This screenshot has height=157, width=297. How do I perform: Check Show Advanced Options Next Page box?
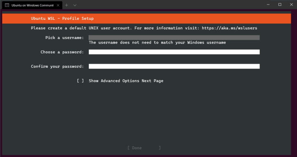click(80, 81)
